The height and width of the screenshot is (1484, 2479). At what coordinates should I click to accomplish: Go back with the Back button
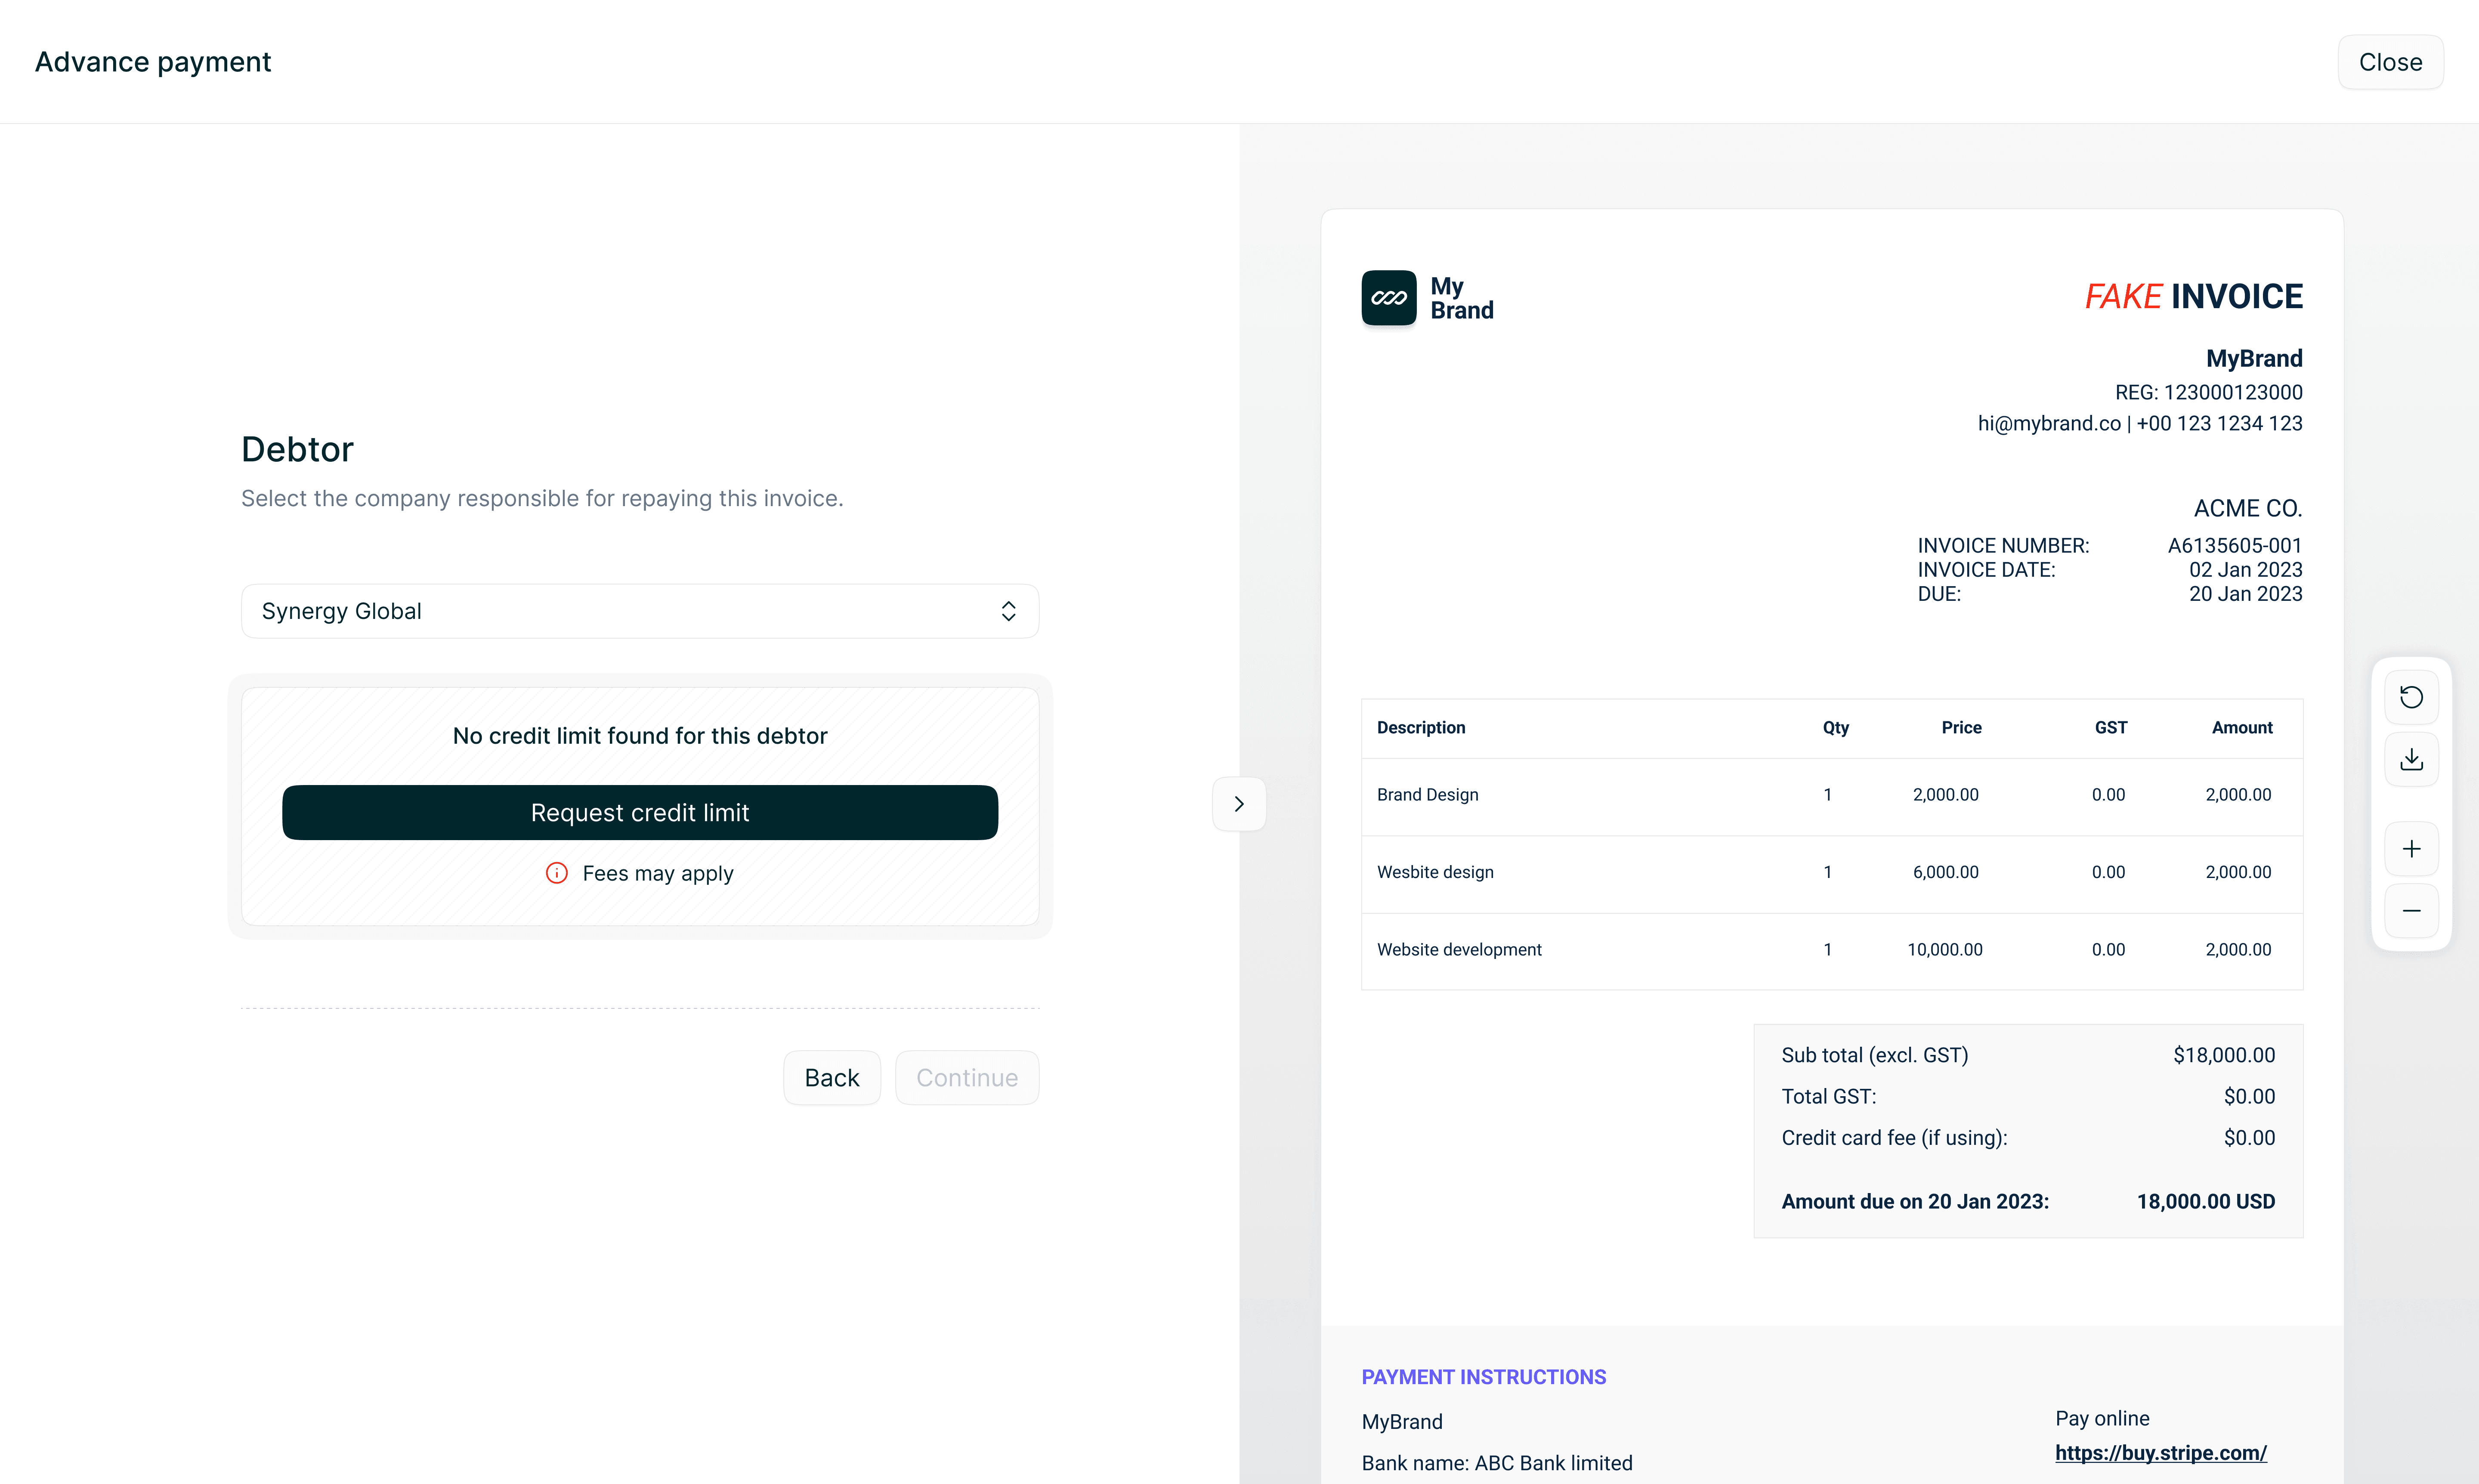831,1078
